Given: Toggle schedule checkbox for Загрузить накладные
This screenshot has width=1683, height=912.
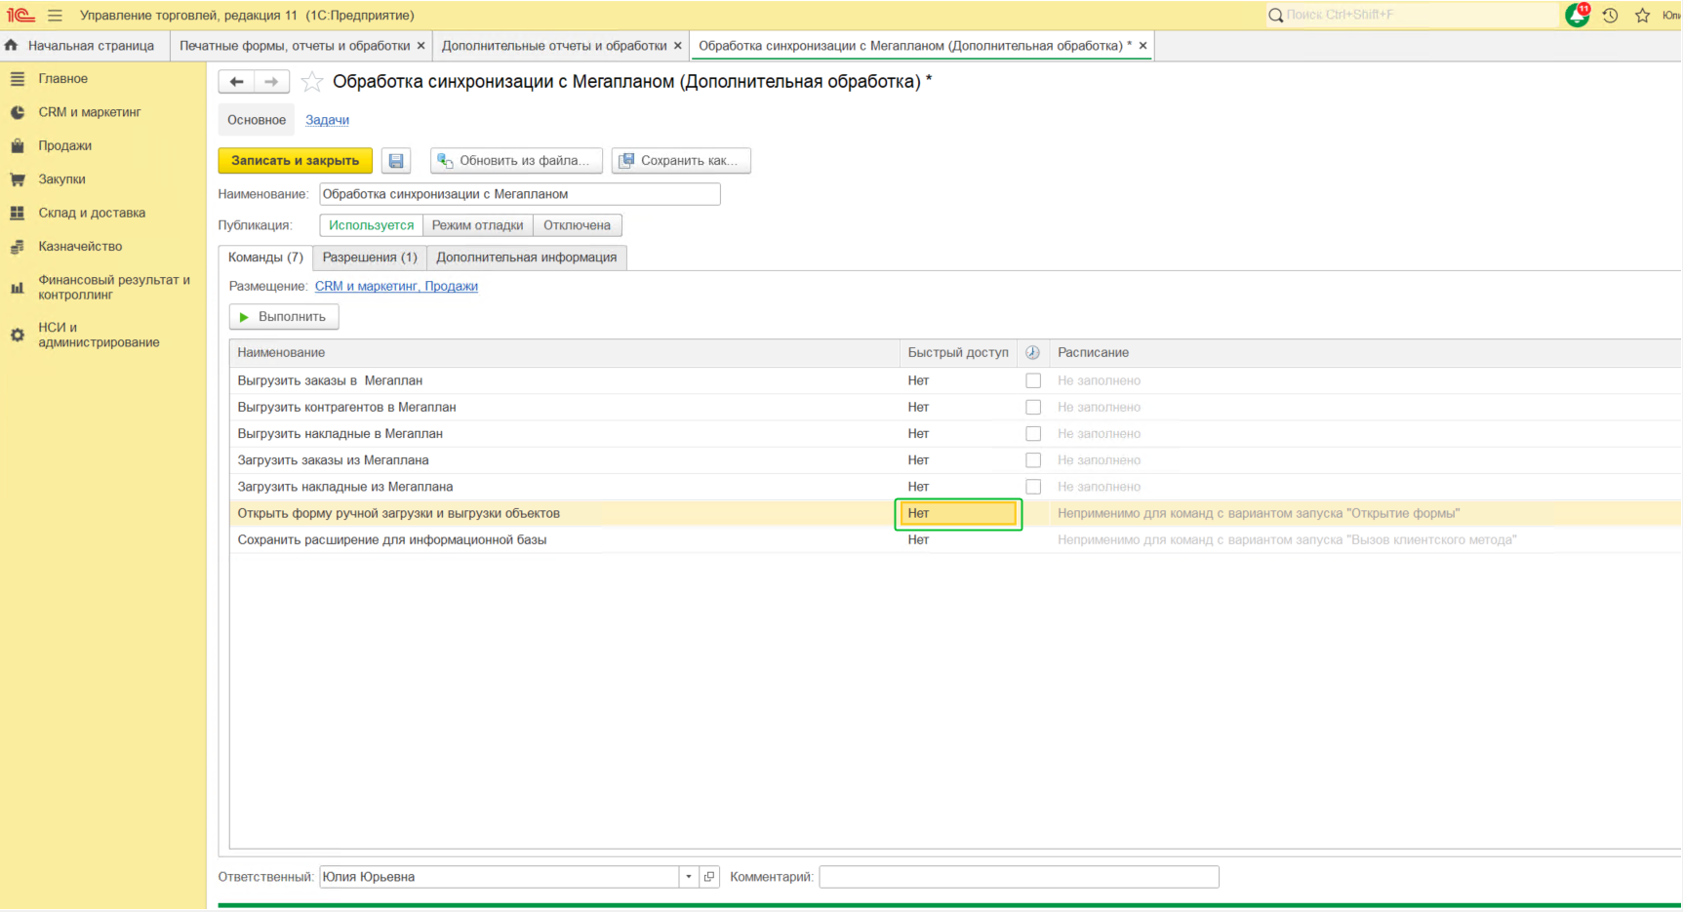Looking at the screenshot, I should [x=1033, y=486].
